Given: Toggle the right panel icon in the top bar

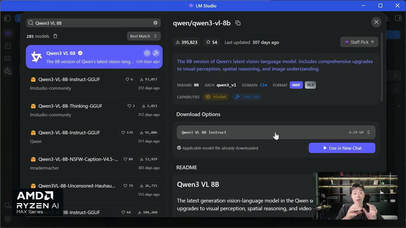Looking at the screenshot, I should 398,19.
